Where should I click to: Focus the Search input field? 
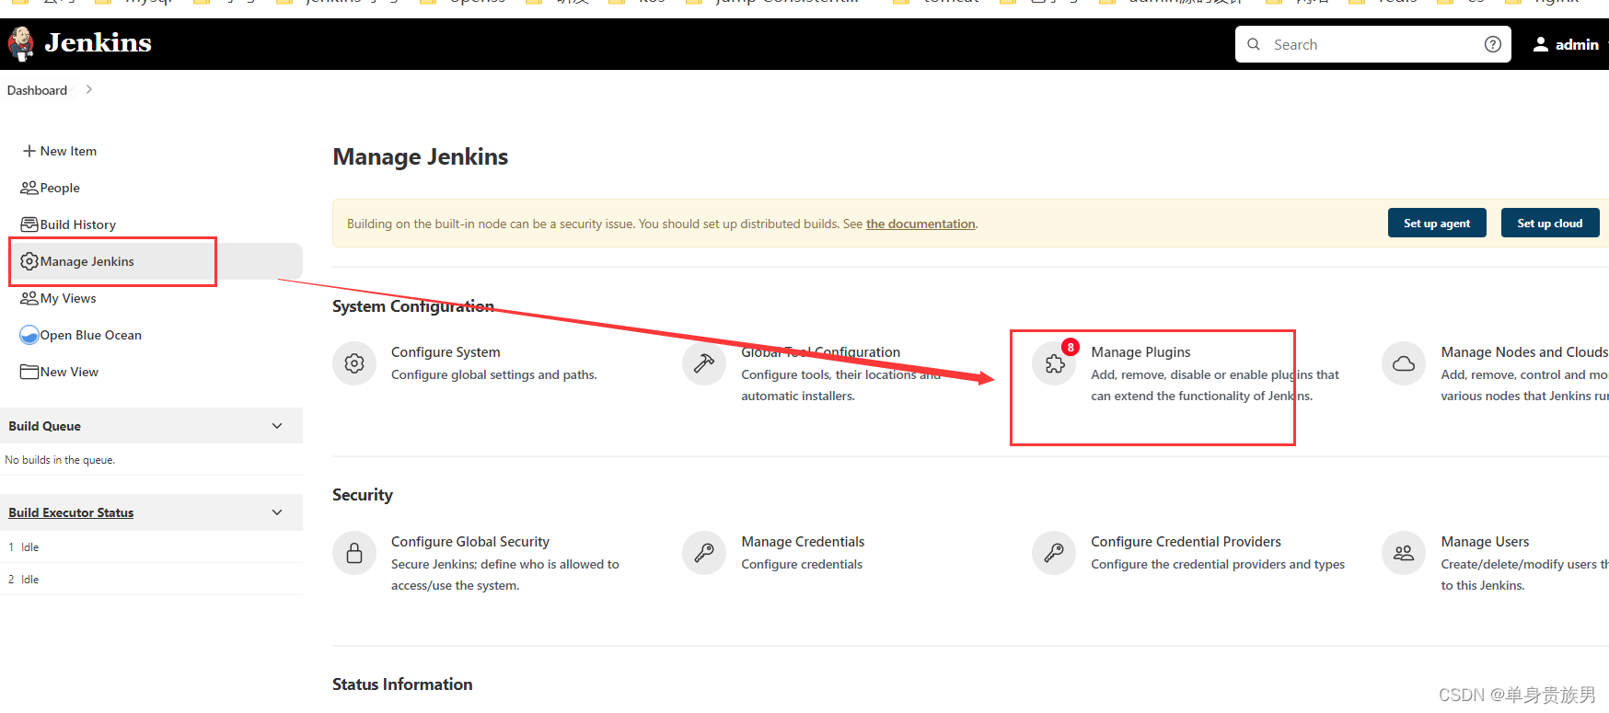1372,44
